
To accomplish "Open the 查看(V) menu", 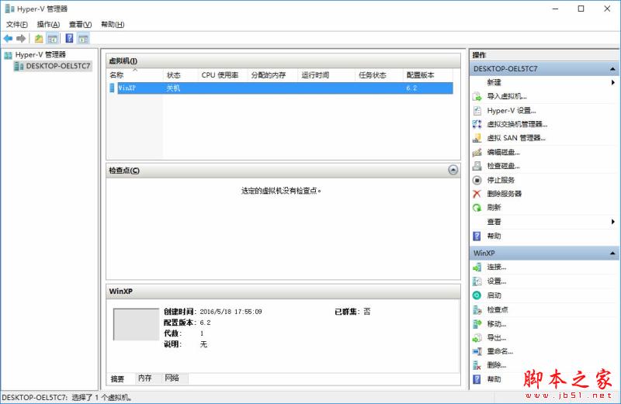I will coord(81,25).
